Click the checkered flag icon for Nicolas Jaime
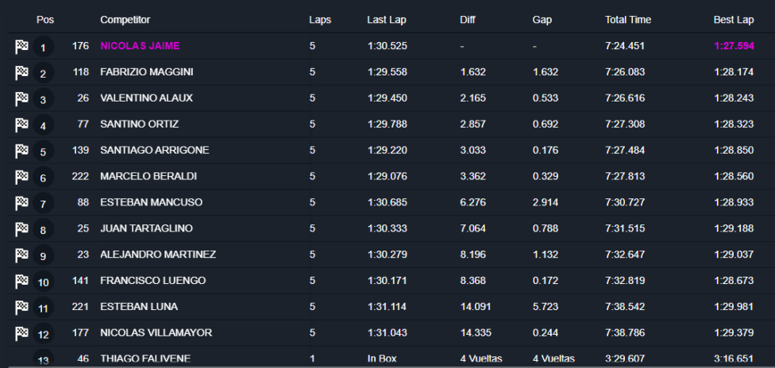The image size is (775, 368). [21, 47]
